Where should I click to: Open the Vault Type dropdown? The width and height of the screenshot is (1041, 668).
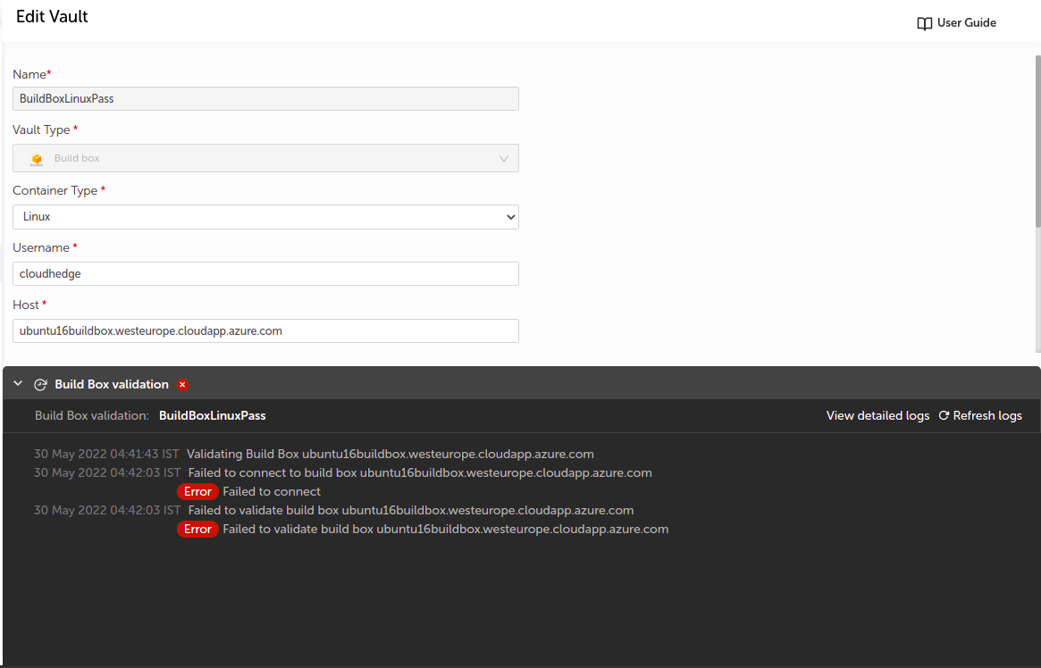pos(265,158)
